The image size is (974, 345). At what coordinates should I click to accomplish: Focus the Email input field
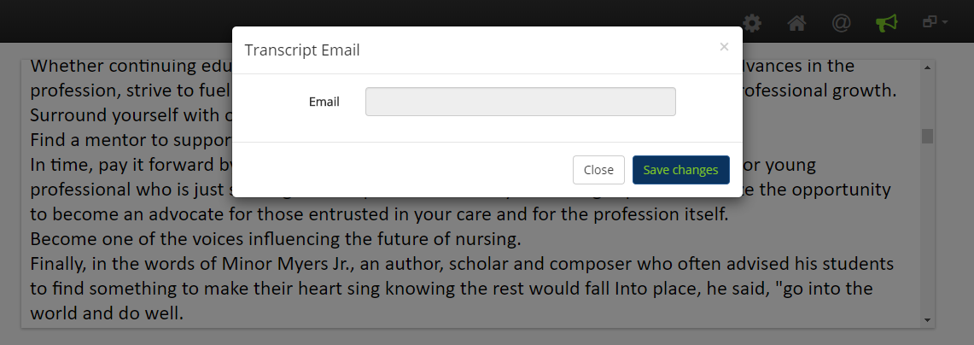click(521, 102)
